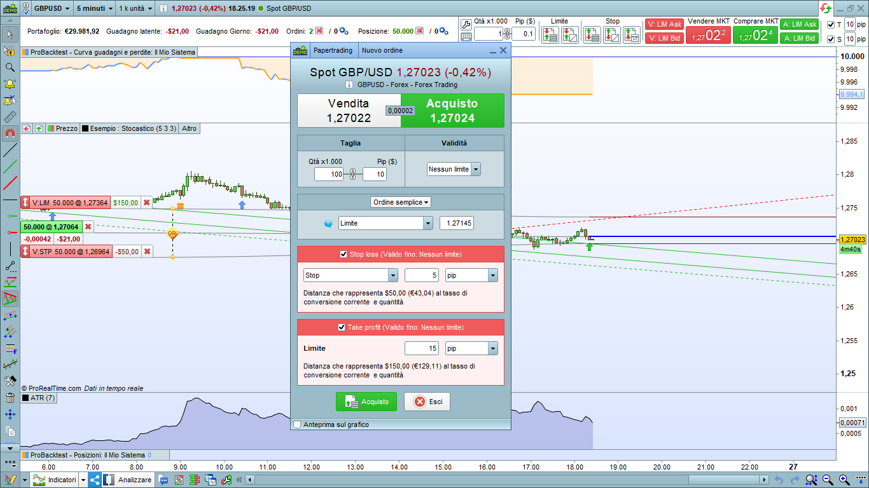Screen dimensions: 869x488
Task: Select the Esempio : Stocastico (5 3 3) tab
Action: point(130,128)
